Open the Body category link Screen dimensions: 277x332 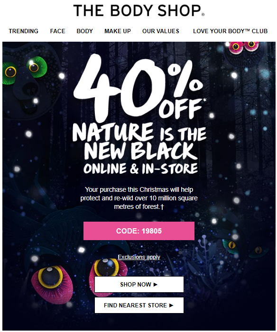click(84, 31)
